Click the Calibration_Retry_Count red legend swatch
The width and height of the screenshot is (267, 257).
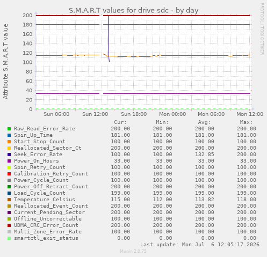click(x=9, y=174)
